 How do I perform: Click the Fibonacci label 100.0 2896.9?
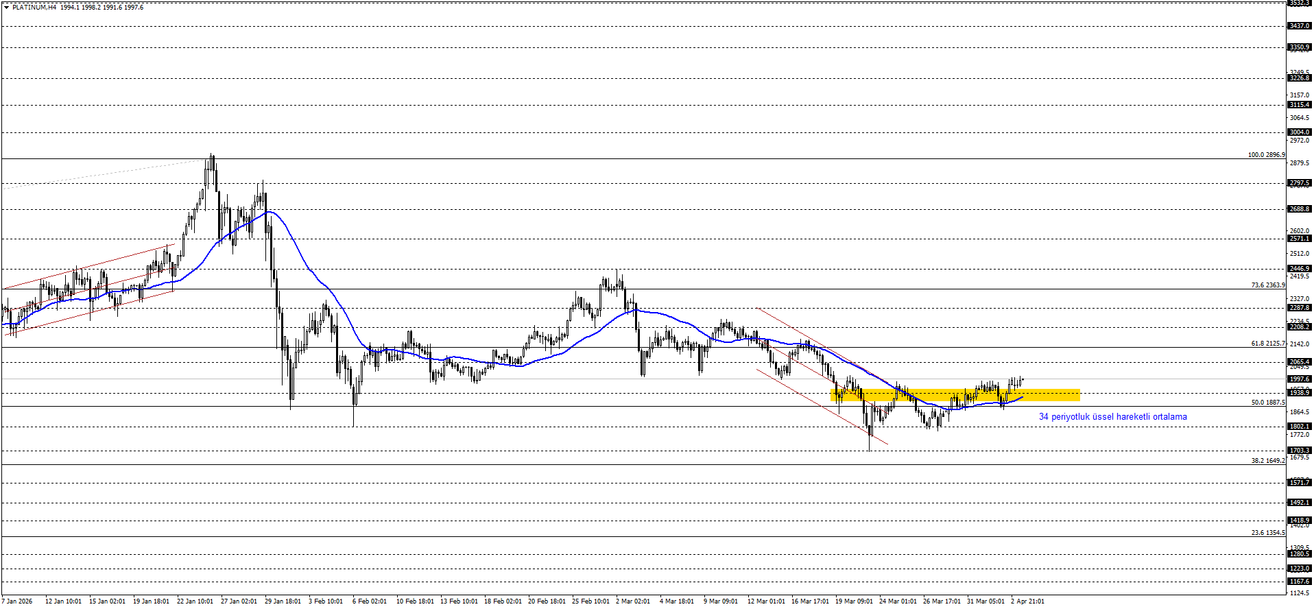coord(1266,155)
